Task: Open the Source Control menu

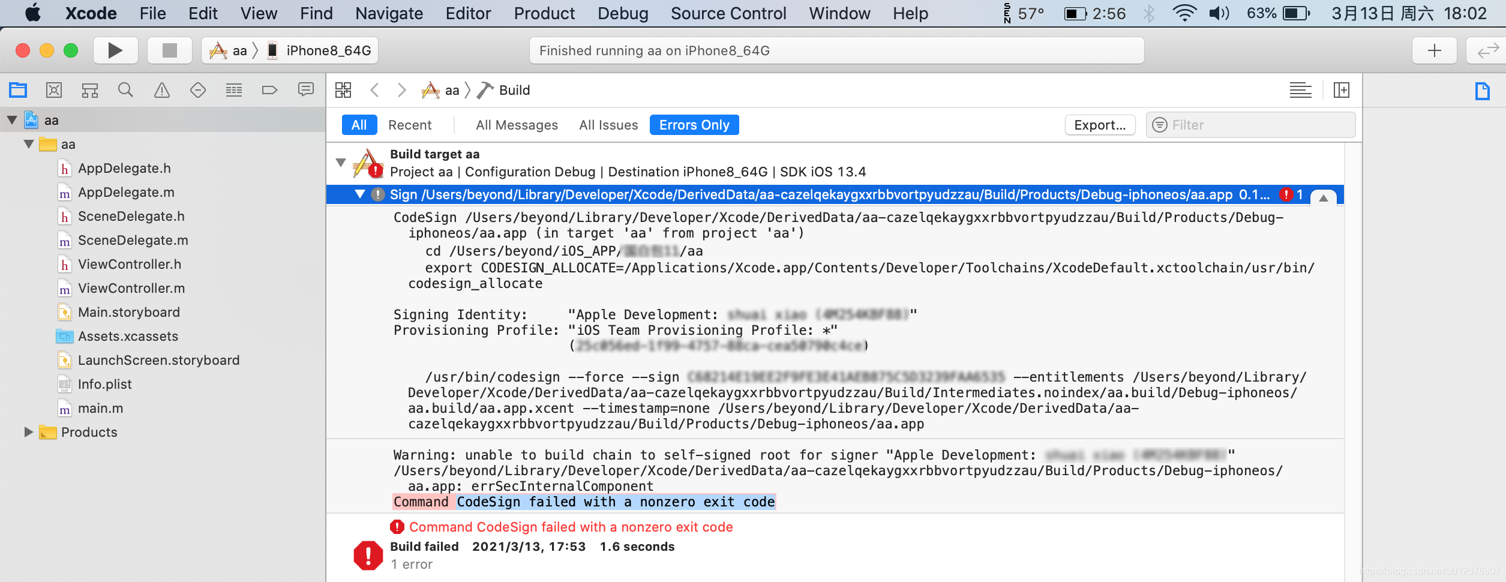Action: click(x=728, y=13)
